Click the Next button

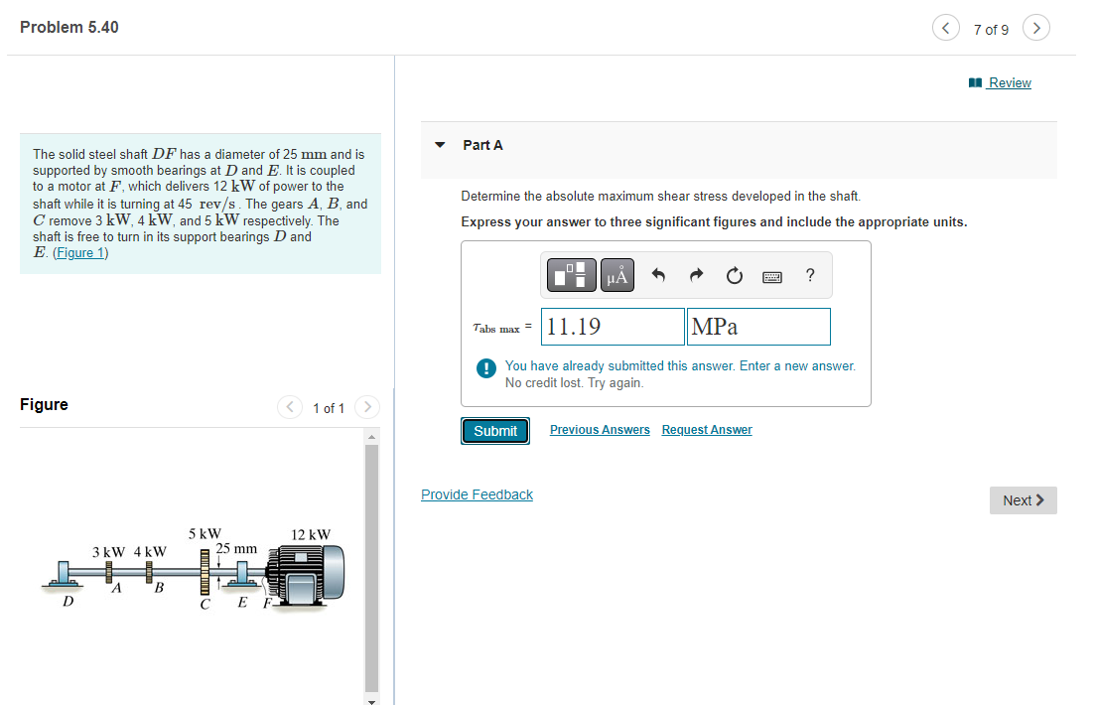1023,500
